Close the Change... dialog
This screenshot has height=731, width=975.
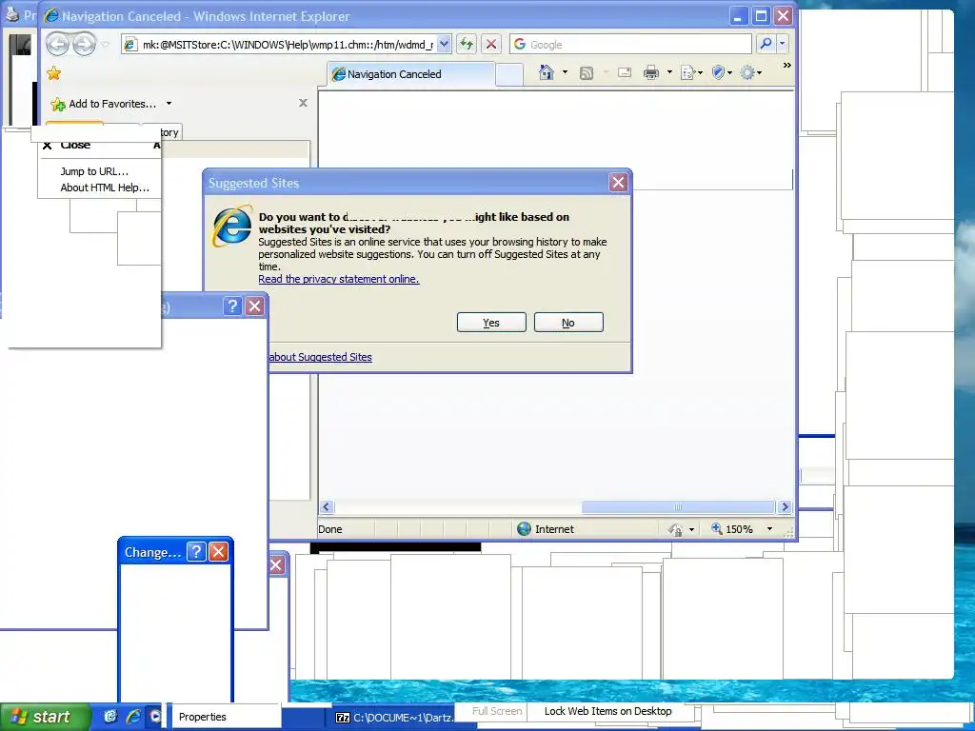tap(218, 551)
